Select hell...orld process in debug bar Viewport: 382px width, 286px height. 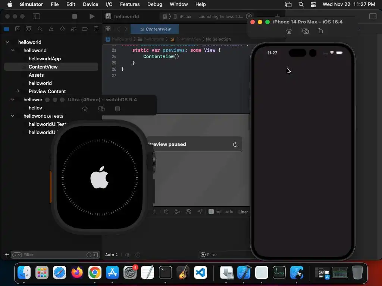tap(221, 212)
